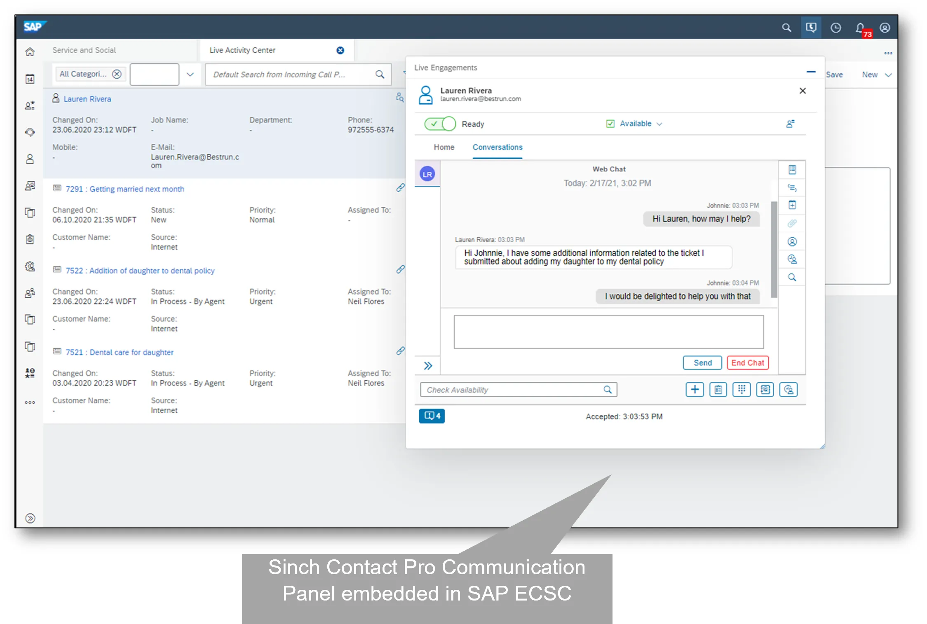This screenshot has height=624, width=927.
Task: Click the phone number 972555-6374
Action: tap(371, 130)
